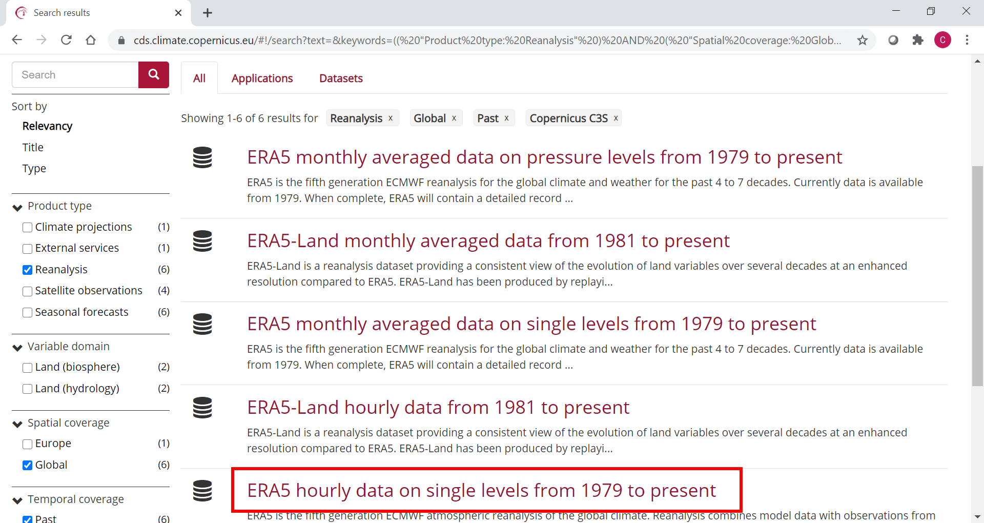Collapse the Product type section
984x523 pixels.
[17, 207]
